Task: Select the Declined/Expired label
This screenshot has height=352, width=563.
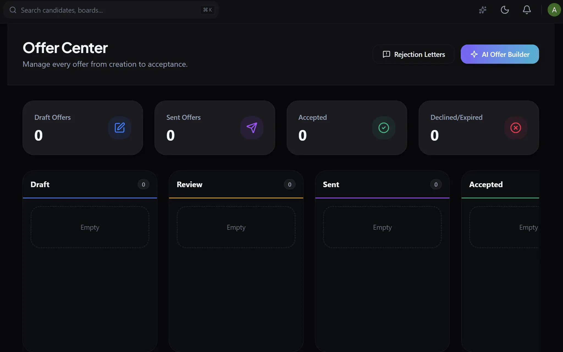Action: pos(456,117)
